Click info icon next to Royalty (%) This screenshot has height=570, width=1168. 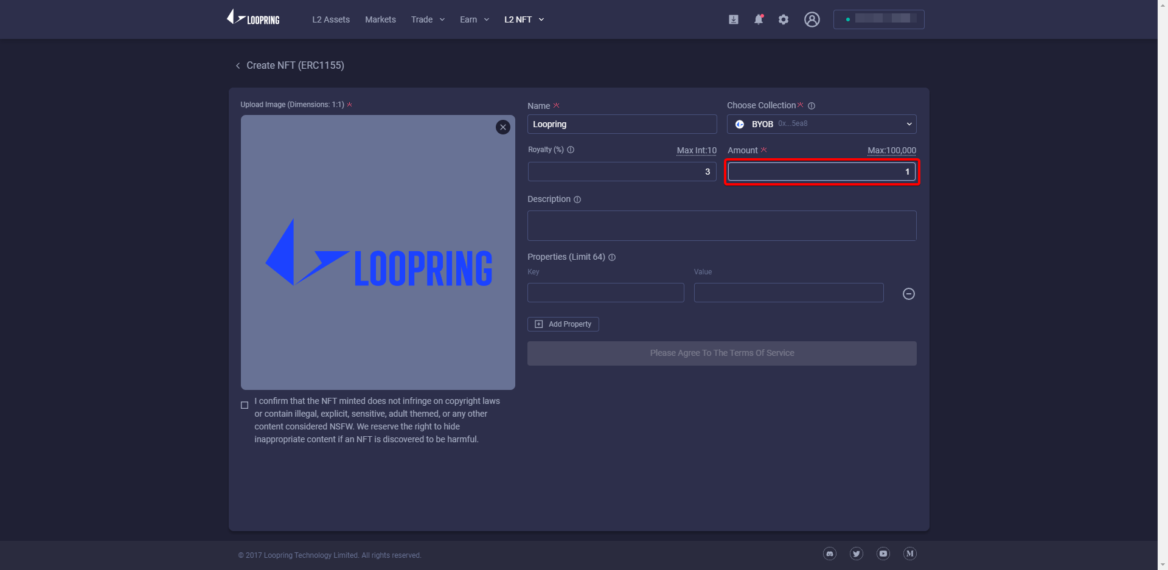coord(571,150)
